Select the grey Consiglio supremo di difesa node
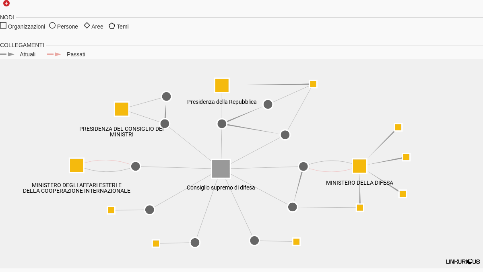Screen dimensions: 483x272 [x=221, y=169]
